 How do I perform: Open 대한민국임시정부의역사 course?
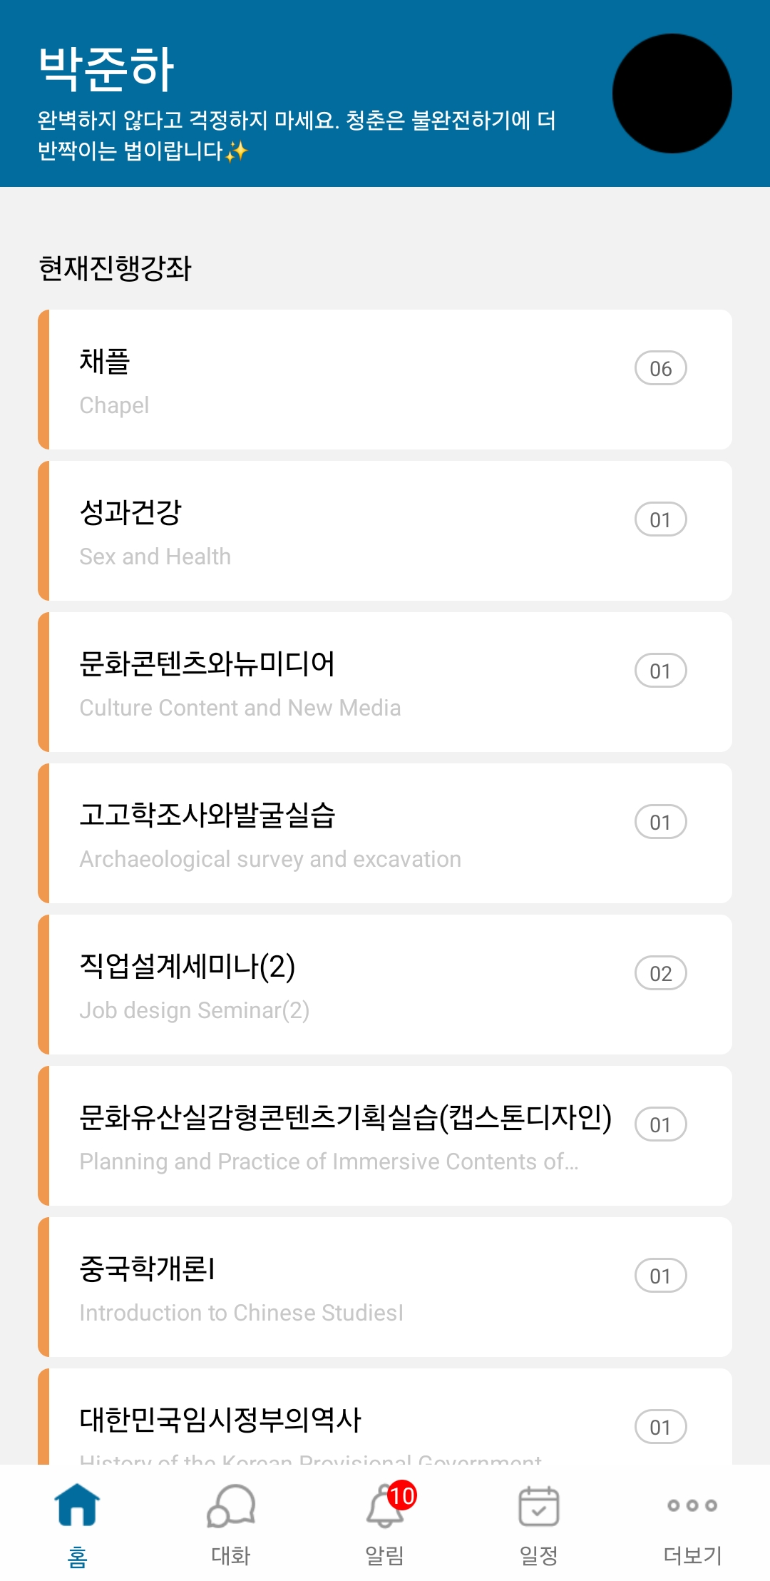tap(385, 1420)
